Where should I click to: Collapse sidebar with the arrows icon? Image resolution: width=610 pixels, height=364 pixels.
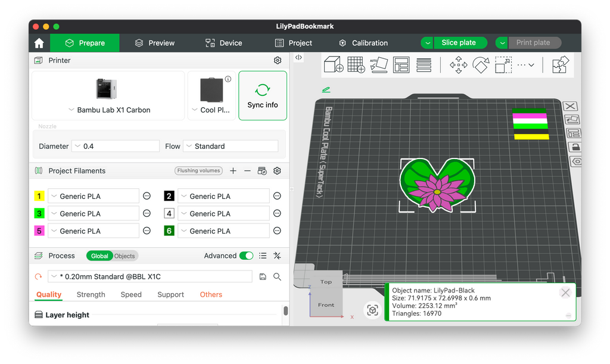coord(298,57)
